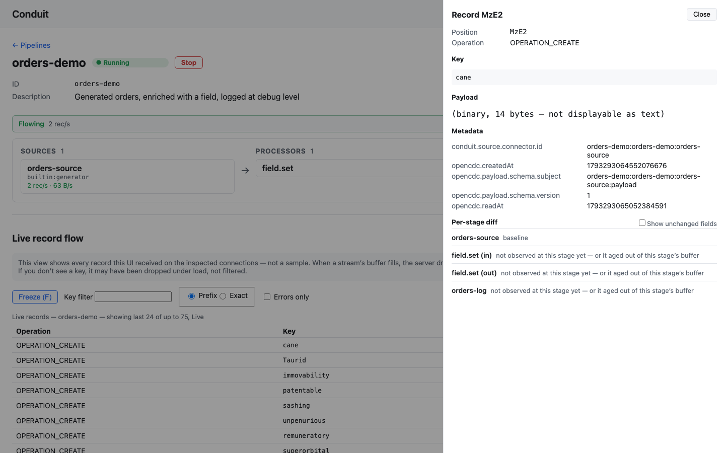Click the field.set (in) stage row
This screenshot has height=453, width=725.
pyautogui.click(x=584, y=255)
